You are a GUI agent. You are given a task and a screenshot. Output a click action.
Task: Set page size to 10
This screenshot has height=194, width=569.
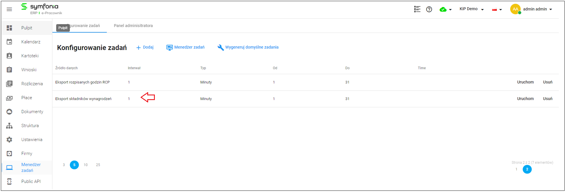[x=86, y=165]
